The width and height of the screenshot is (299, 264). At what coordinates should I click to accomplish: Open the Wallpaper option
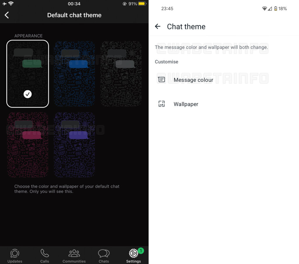(186, 104)
